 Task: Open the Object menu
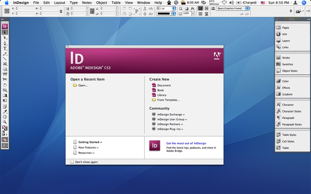click(x=101, y=3)
